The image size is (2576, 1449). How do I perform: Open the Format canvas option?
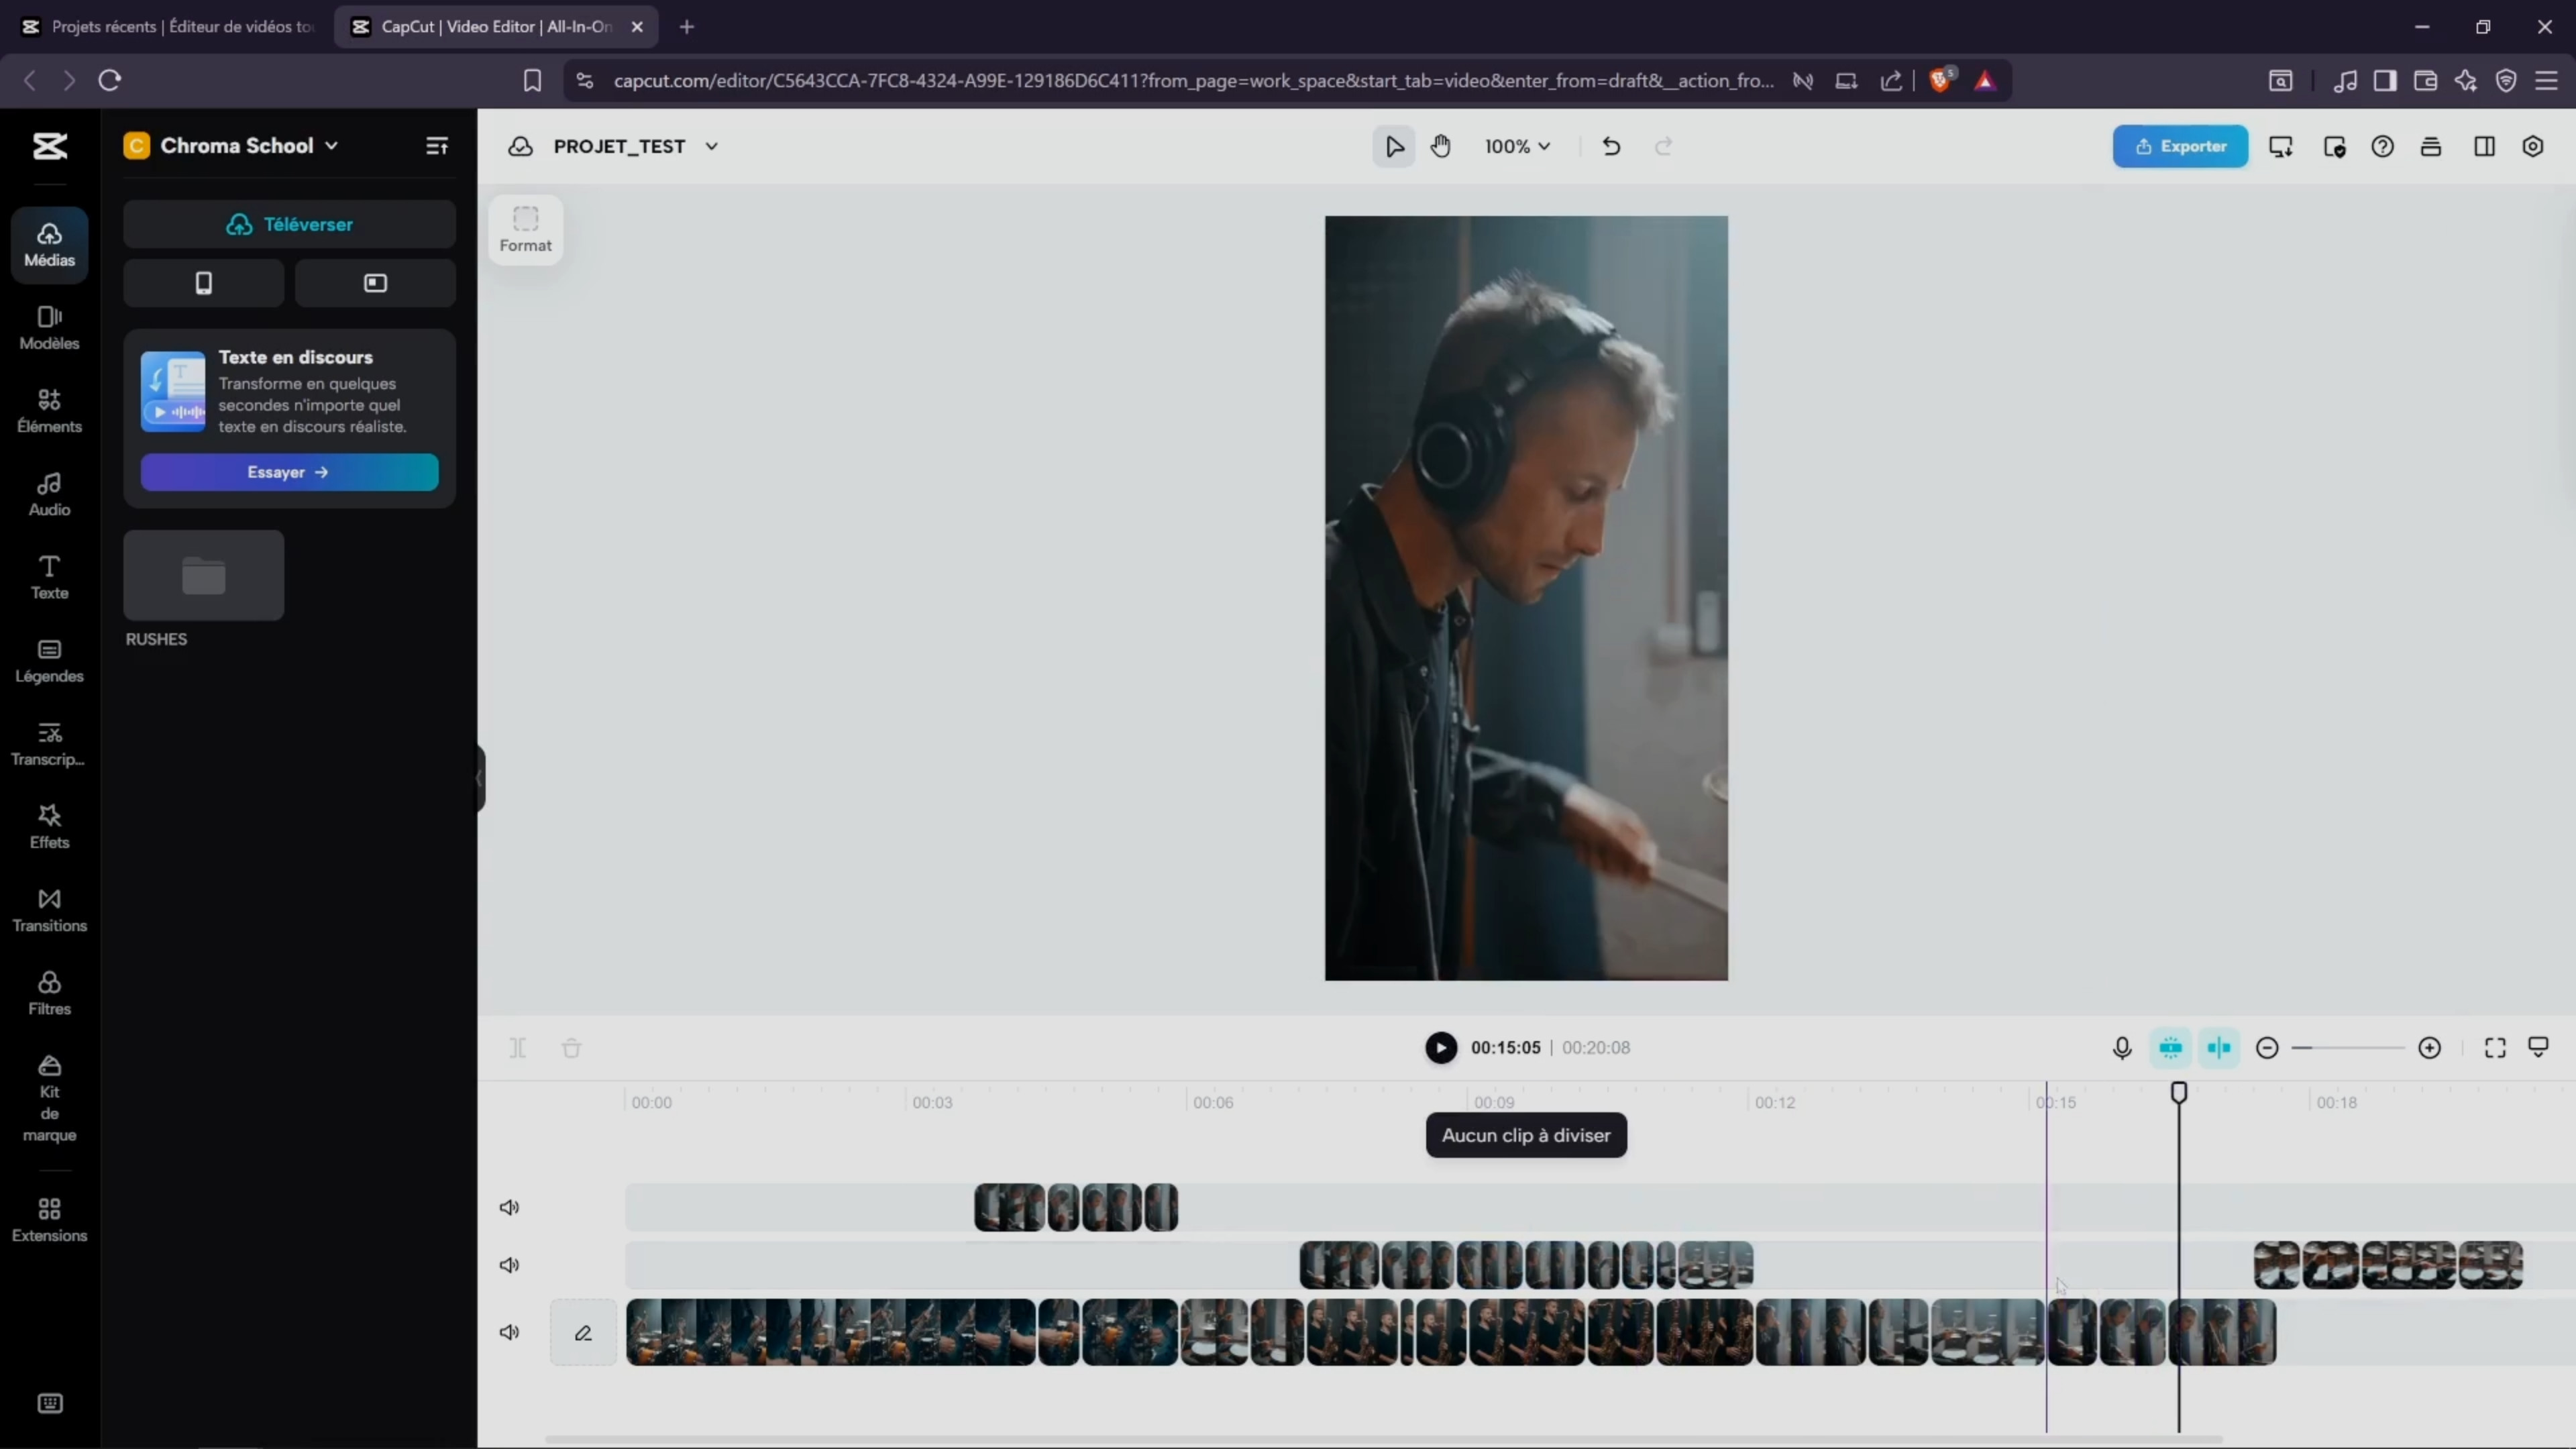(x=525, y=229)
